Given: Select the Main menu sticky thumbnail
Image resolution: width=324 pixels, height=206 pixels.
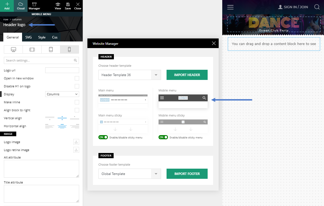Looking at the screenshot, I should click(x=123, y=126).
